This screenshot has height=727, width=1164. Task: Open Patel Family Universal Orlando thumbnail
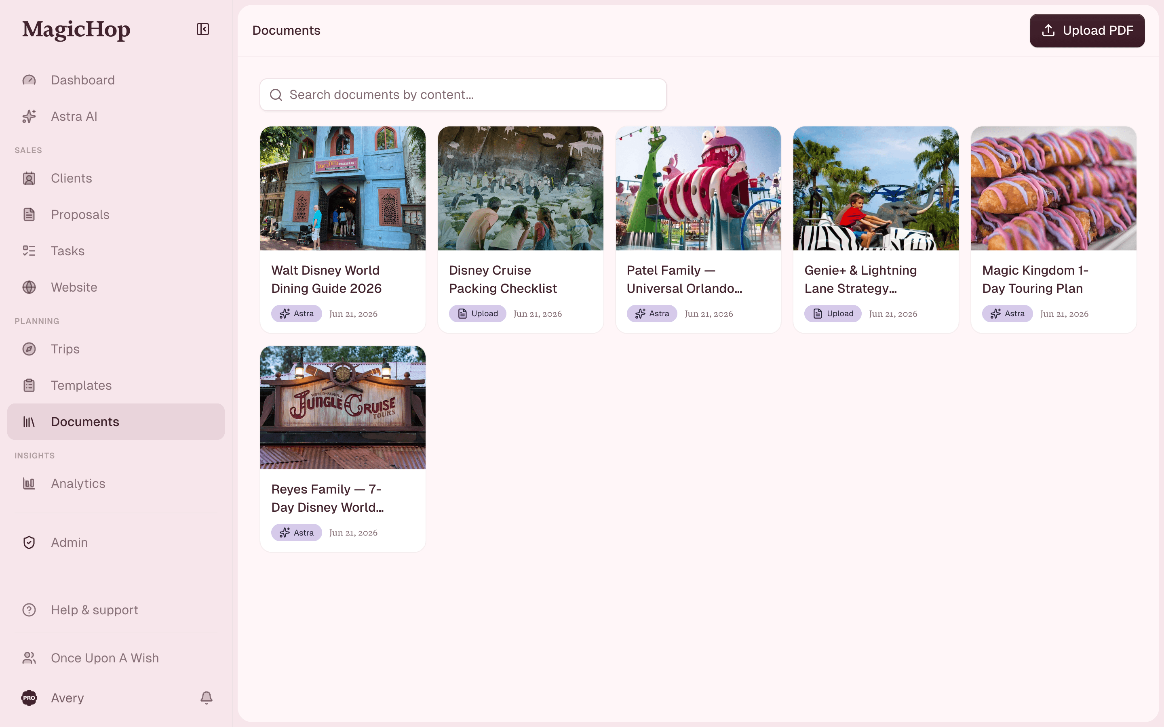tap(698, 188)
